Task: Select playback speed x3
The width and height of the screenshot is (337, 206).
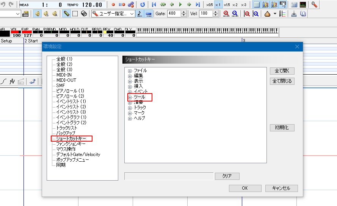Action: pos(243,5)
